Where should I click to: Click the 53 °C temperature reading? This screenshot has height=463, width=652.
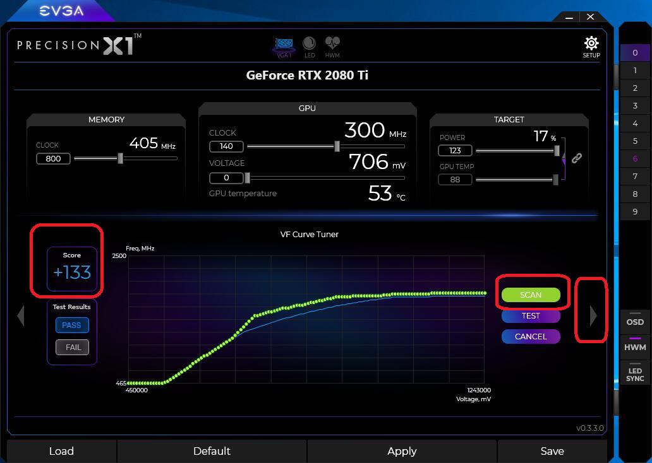[386, 193]
